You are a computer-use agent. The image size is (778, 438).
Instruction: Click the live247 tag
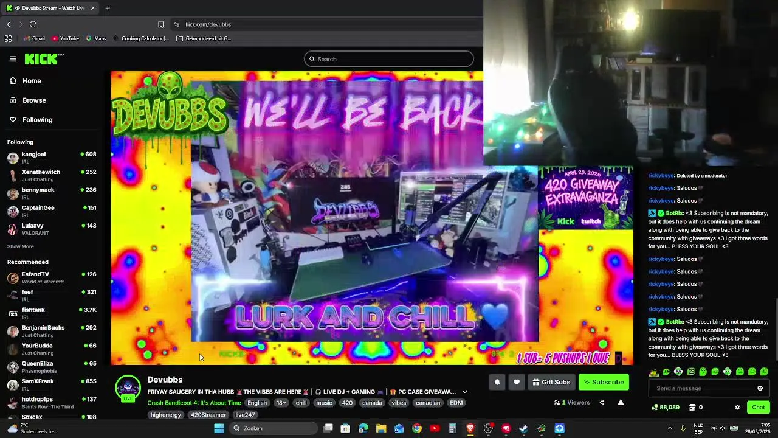click(245, 415)
